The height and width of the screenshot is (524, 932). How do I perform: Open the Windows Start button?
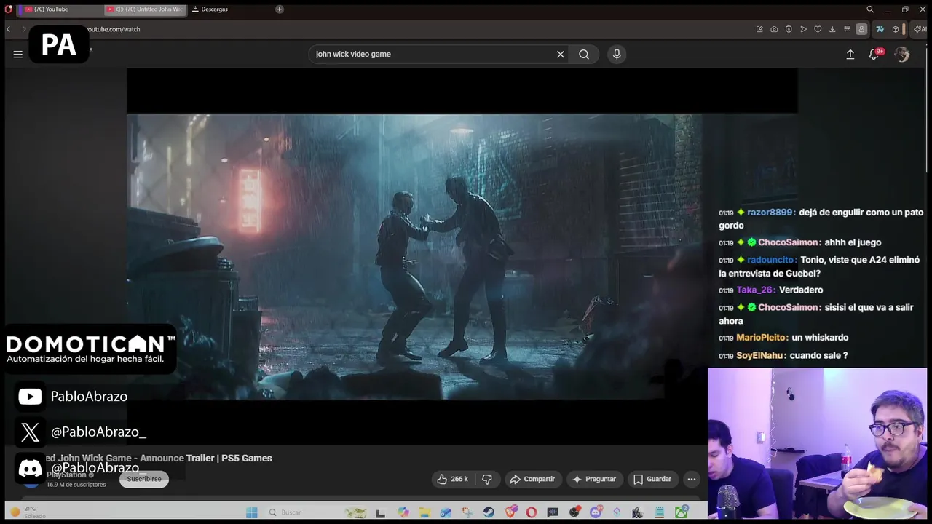point(251,512)
